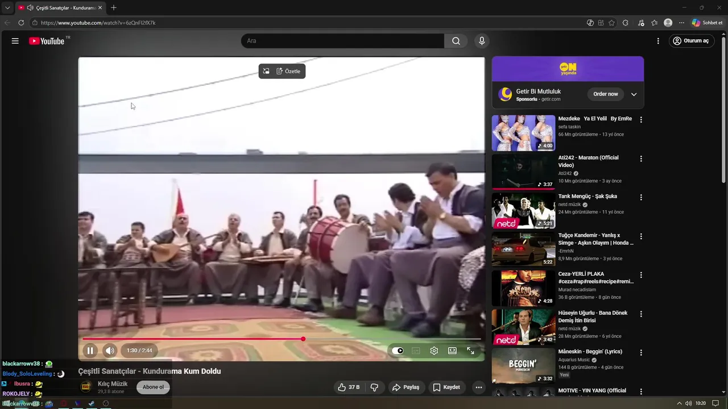Screen dimensions: 728x409
Task: Click the browser tab Çeşitli Sanatçılar
Action: (x=60, y=8)
